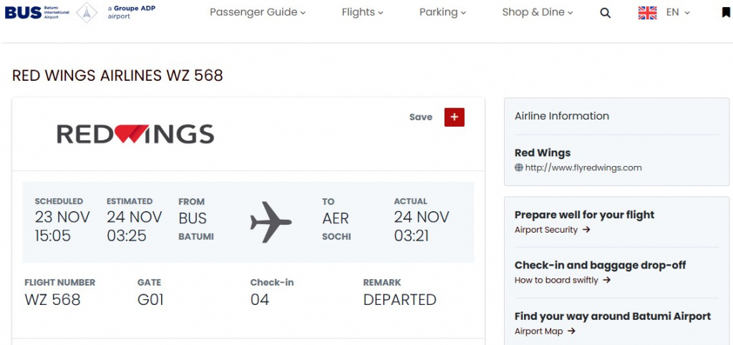The width and height of the screenshot is (733, 345).
Task: Click the Groupe ADP diamond logo
Action: (87, 12)
